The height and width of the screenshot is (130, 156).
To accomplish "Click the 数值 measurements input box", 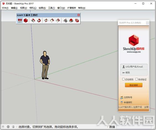I will [134, 127].
